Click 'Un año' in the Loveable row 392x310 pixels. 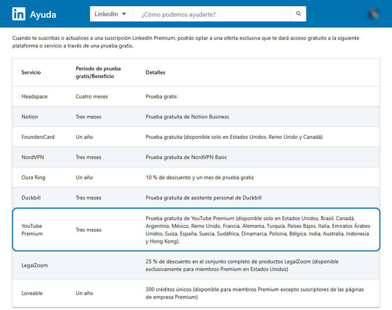(x=84, y=293)
